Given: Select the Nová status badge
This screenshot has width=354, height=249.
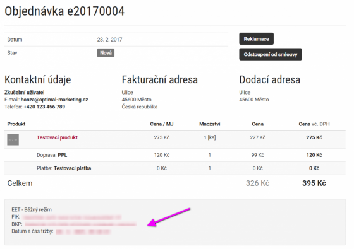Looking at the screenshot, I should point(106,53).
